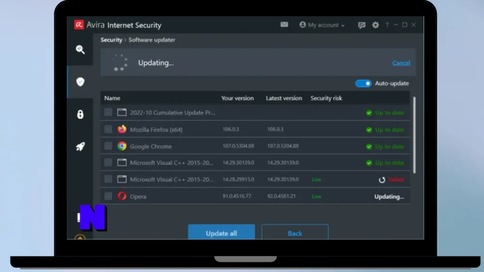
Task: Click the Update all button
Action: point(221,232)
